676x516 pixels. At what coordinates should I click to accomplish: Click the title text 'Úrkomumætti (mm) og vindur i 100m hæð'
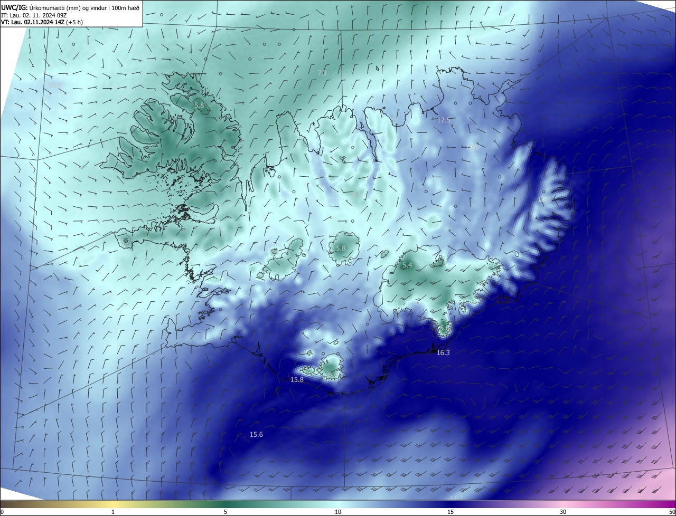[x=85, y=7]
